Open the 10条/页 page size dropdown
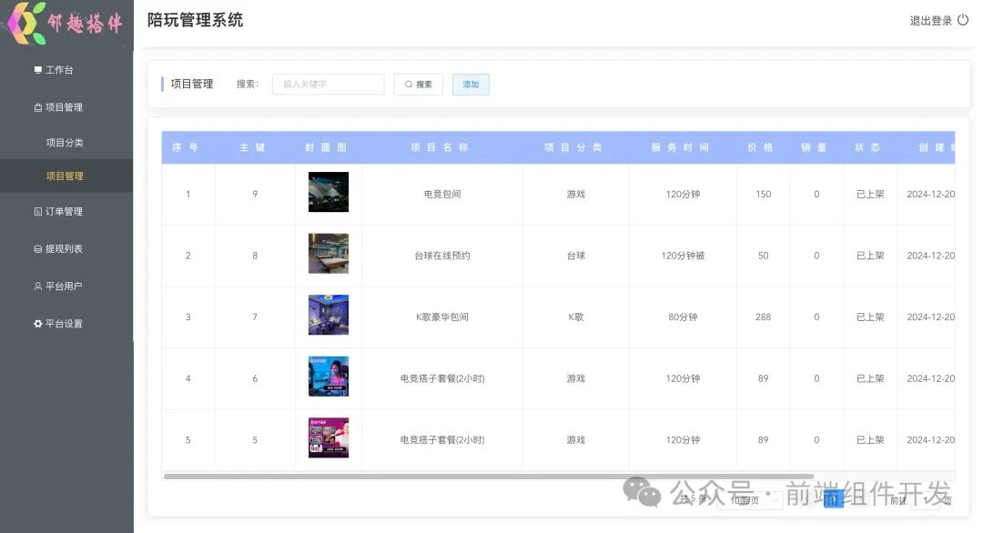This screenshot has width=983, height=533. pyautogui.click(x=750, y=500)
